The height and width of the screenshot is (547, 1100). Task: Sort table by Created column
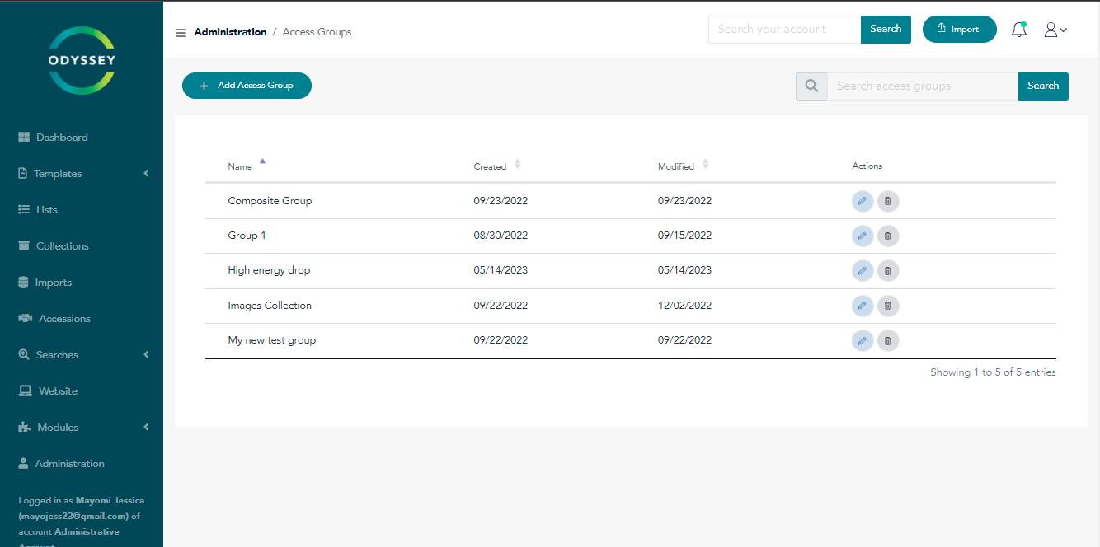tap(496, 166)
